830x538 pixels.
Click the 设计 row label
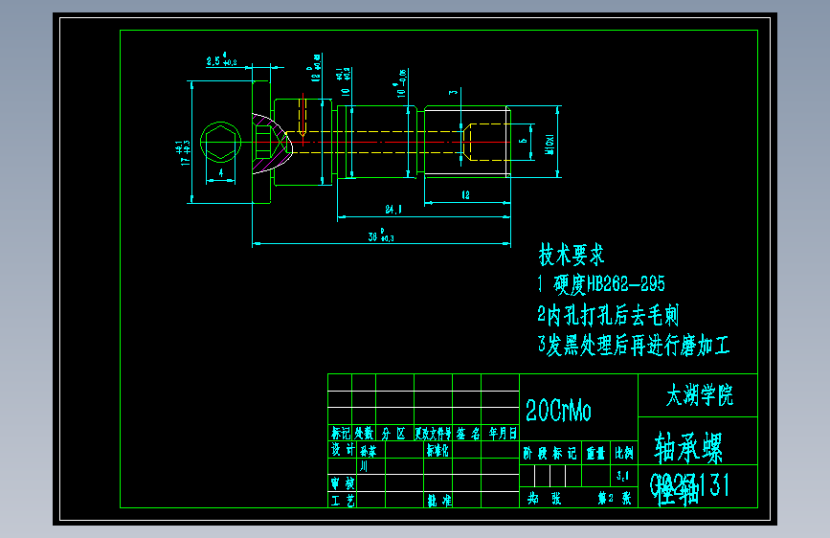click(x=343, y=450)
